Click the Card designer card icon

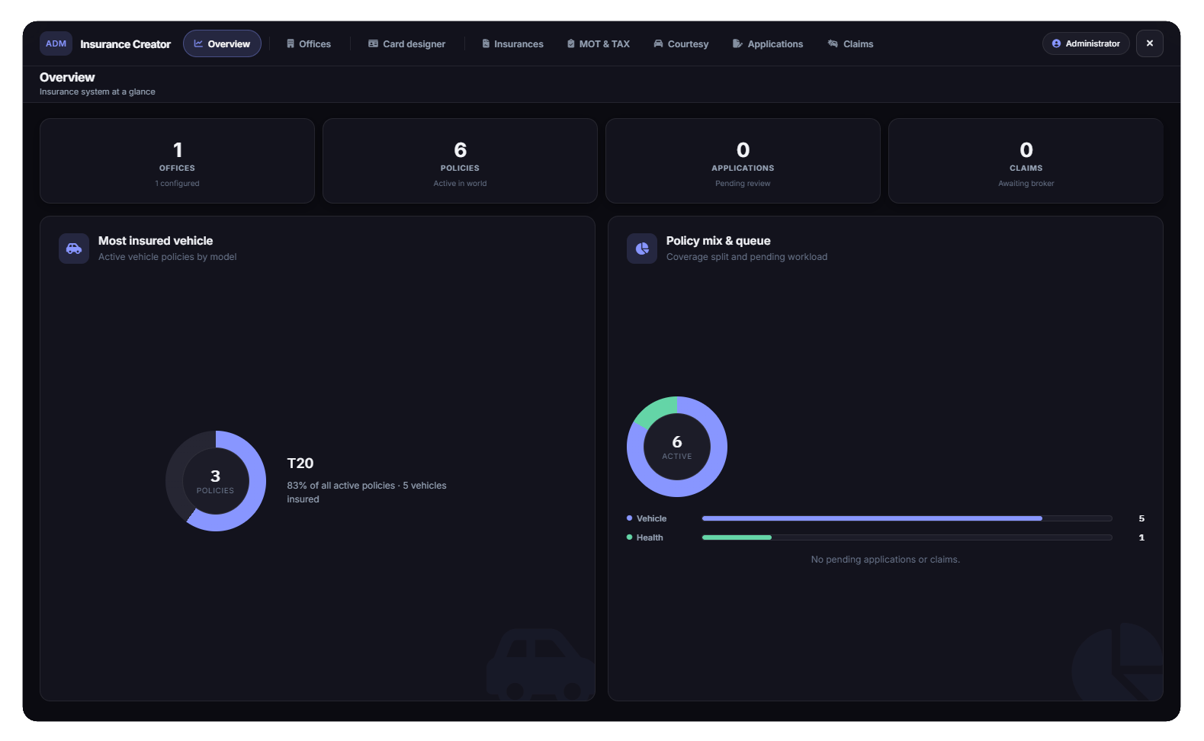point(373,43)
